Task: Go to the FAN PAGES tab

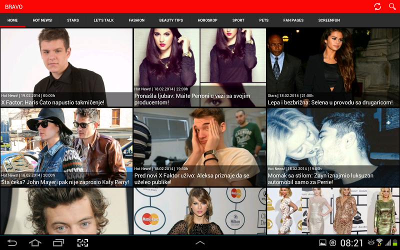Action: (293, 20)
